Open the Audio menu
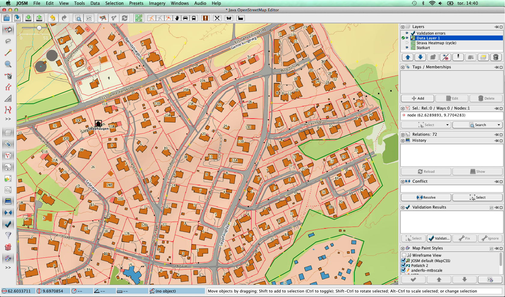Viewport: 505px width, 297px height. (x=200, y=3)
